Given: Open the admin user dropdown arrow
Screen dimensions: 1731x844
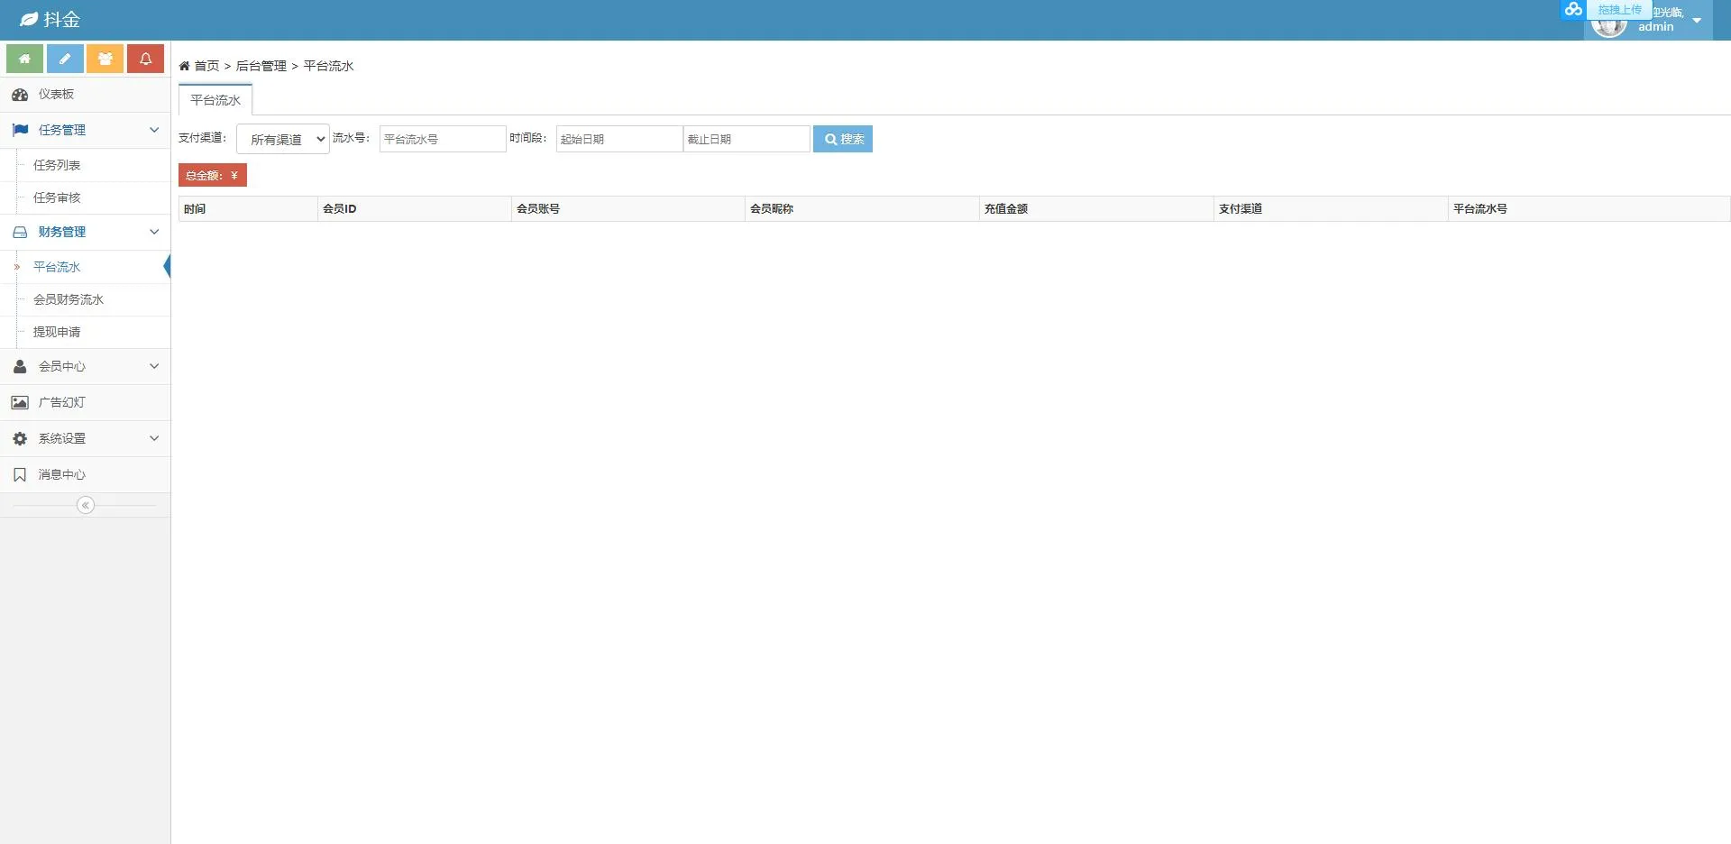Looking at the screenshot, I should (x=1697, y=20).
